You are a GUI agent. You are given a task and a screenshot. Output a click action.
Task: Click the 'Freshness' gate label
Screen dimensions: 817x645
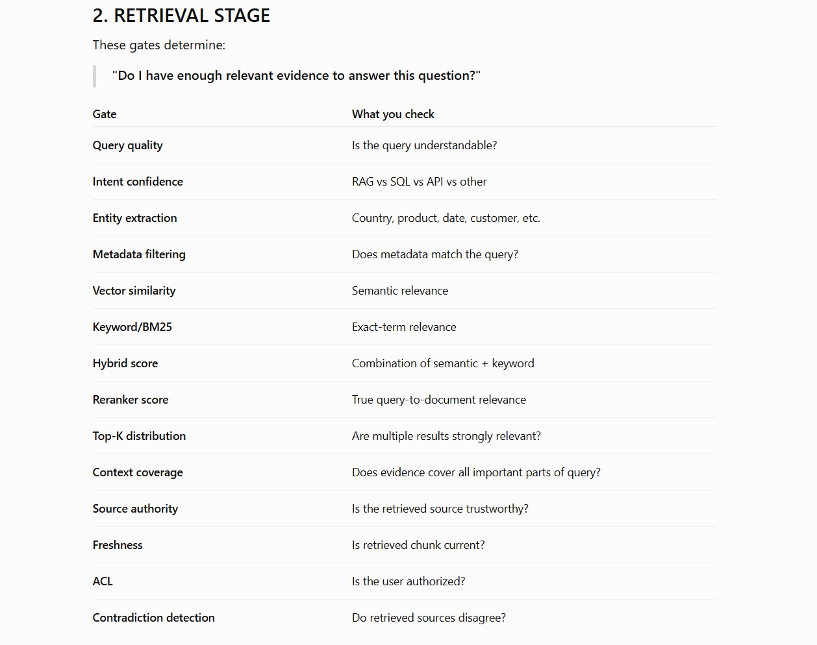tap(118, 545)
